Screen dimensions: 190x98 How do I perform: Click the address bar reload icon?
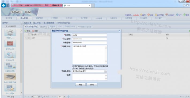61,5
